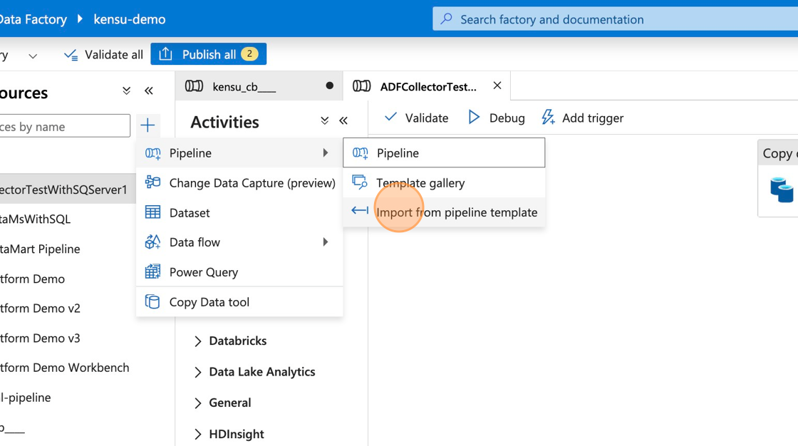Choose Data flow from the menu

tap(239, 242)
